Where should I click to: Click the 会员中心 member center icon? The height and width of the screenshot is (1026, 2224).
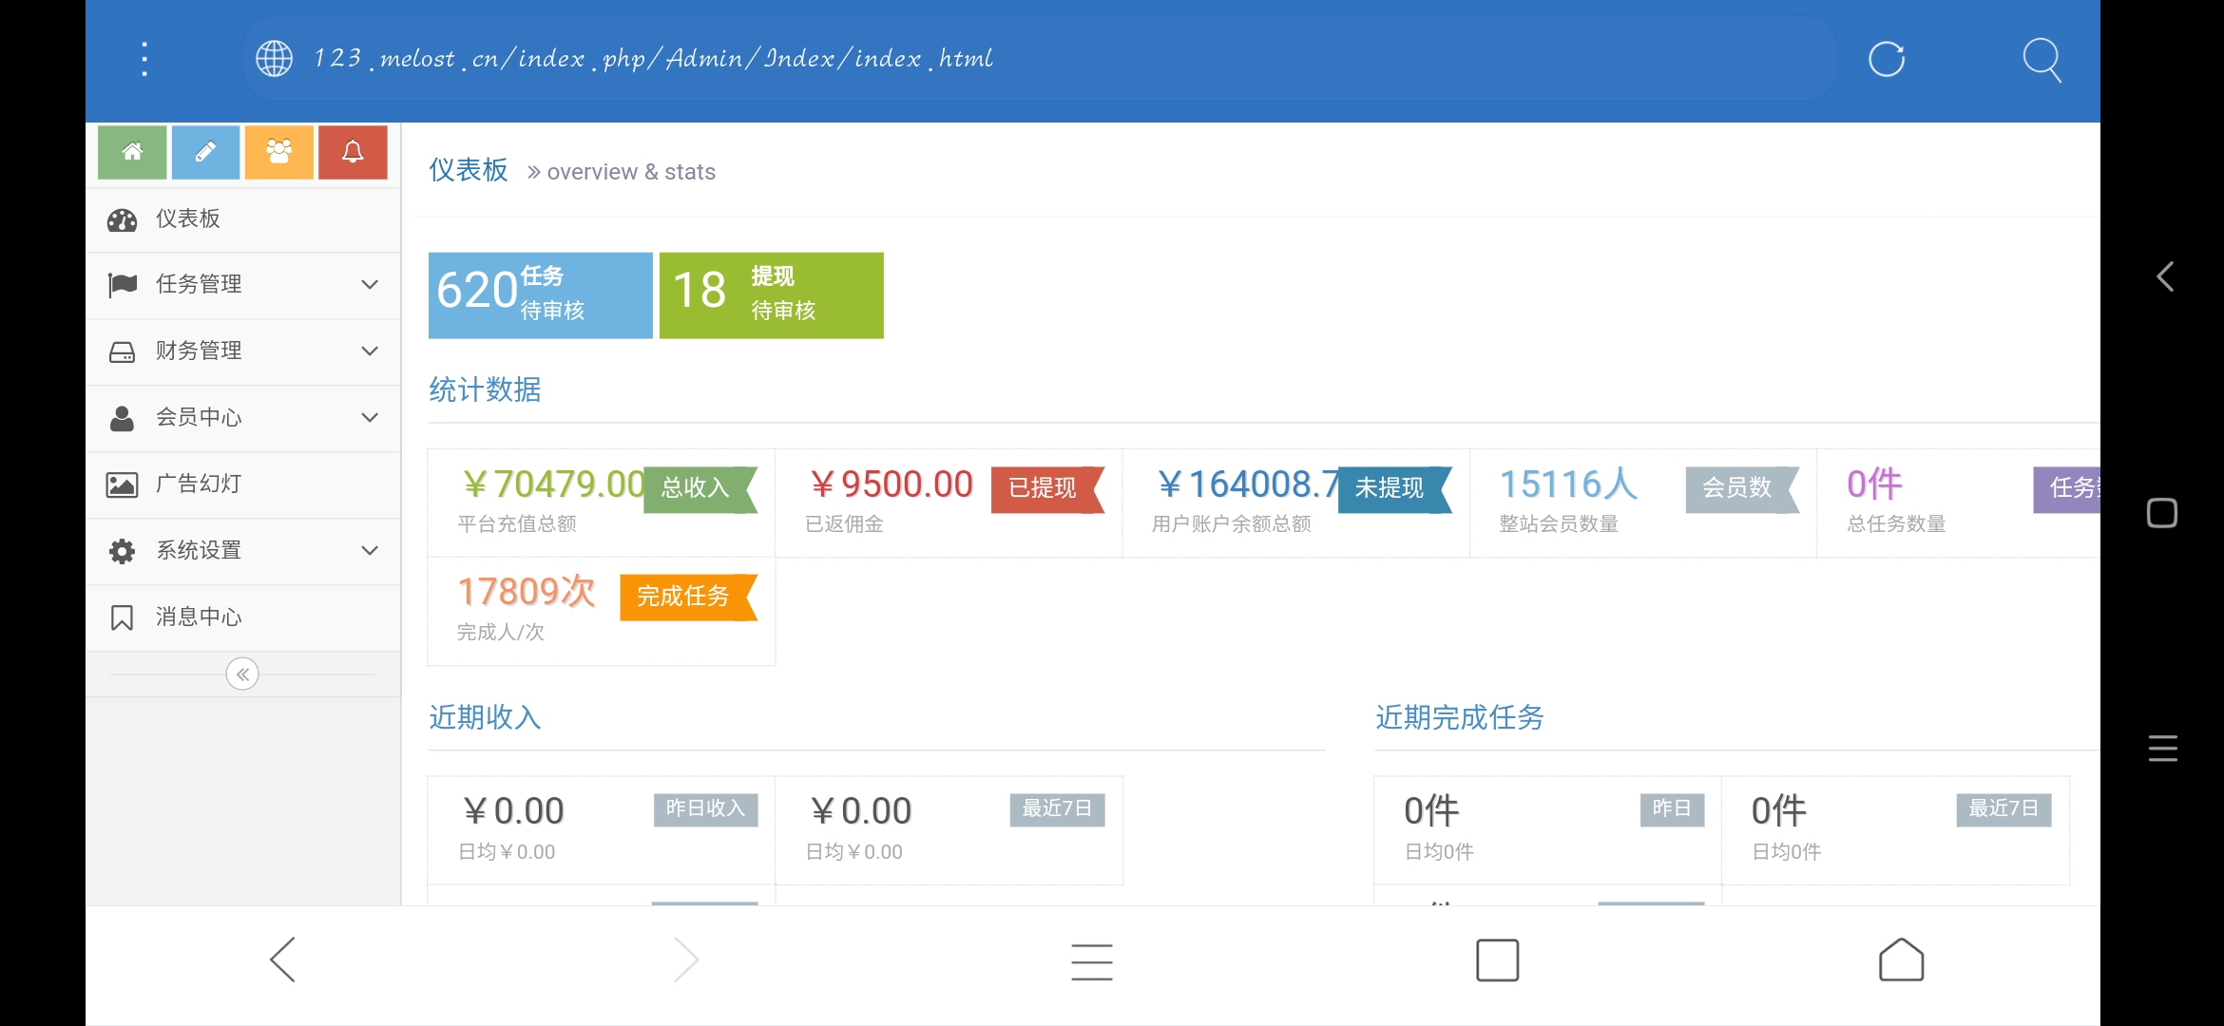tap(125, 417)
